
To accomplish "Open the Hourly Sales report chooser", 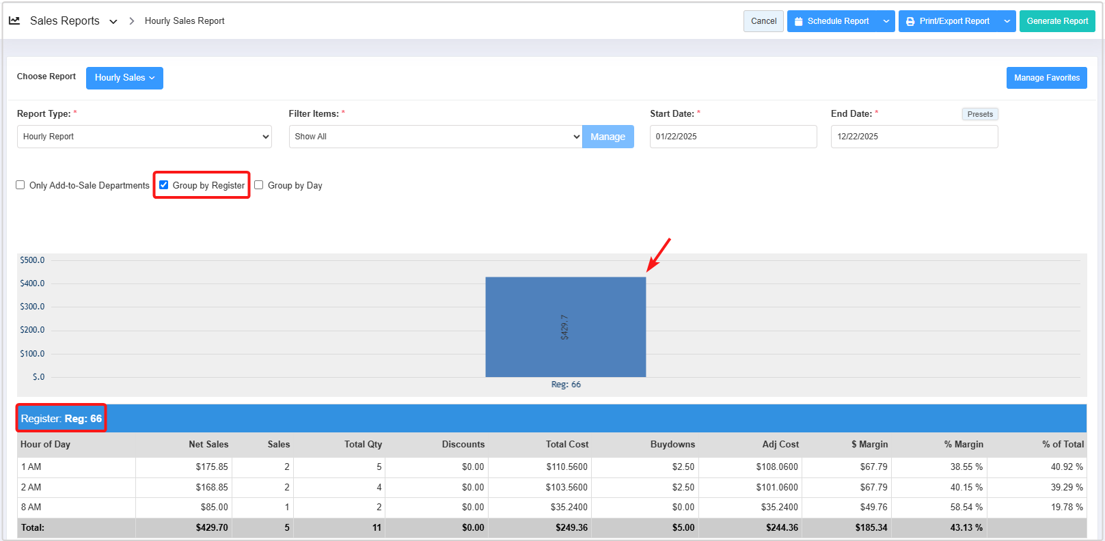I will coord(124,78).
